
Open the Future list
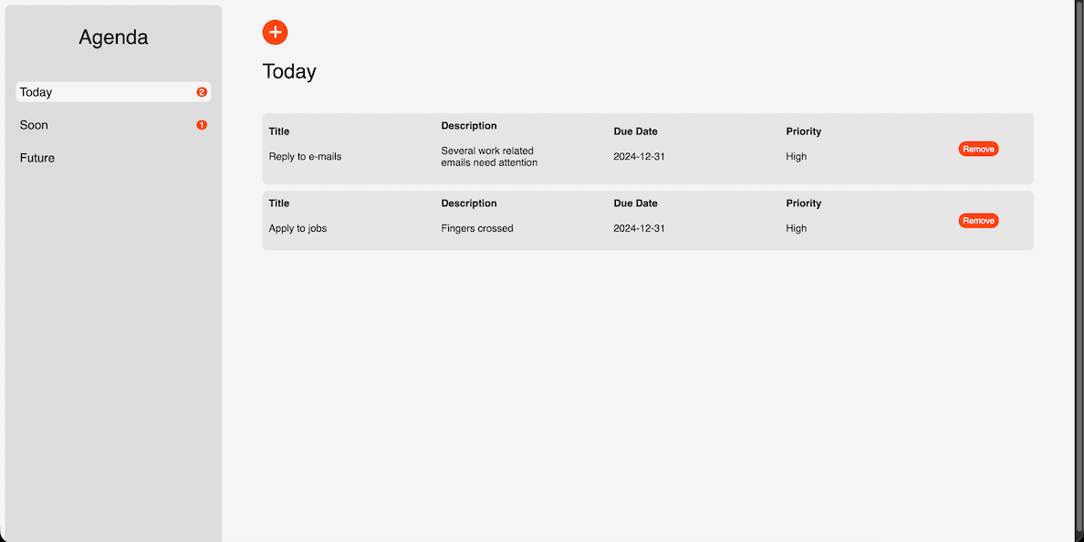(37, 158)
